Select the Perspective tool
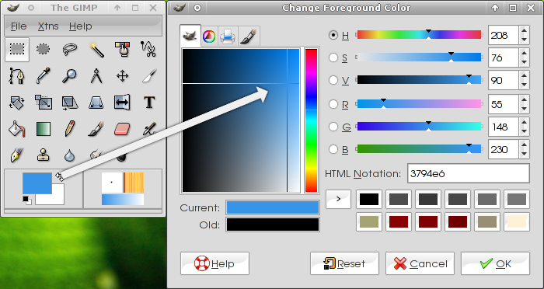The image size is (544, 289). 96,103
